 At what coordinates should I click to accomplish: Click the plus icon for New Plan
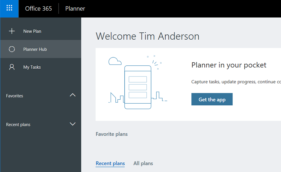[12, 31]
